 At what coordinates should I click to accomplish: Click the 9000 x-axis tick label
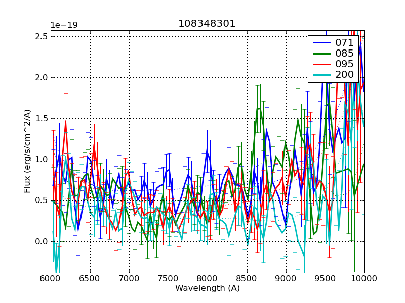(x=286, y=279)
